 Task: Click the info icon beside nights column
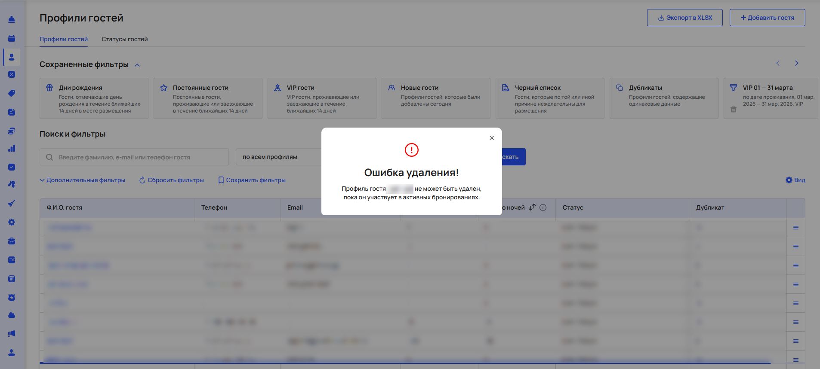coord(543,207)
